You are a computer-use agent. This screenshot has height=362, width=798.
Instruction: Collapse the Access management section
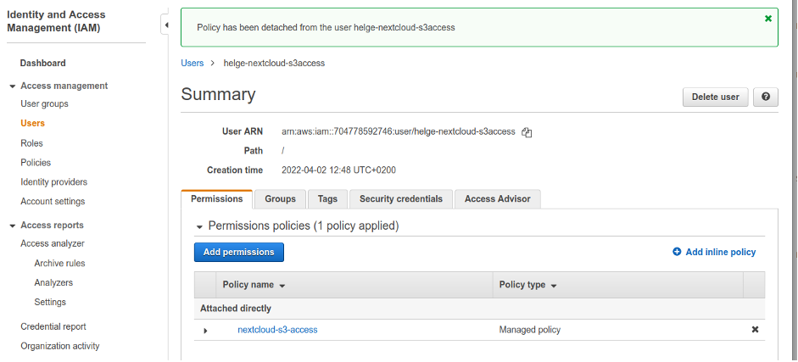tap(12, 86)
